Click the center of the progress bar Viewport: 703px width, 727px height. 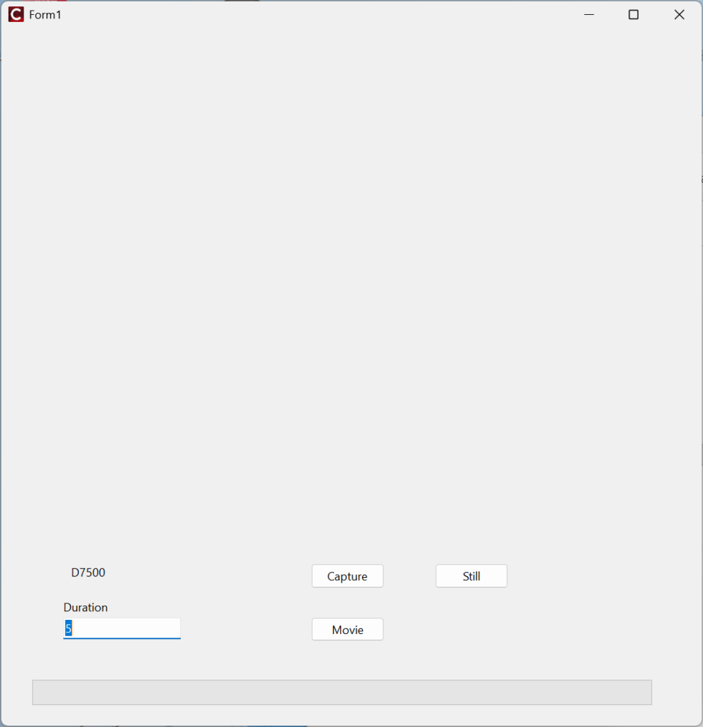point(342,692)
